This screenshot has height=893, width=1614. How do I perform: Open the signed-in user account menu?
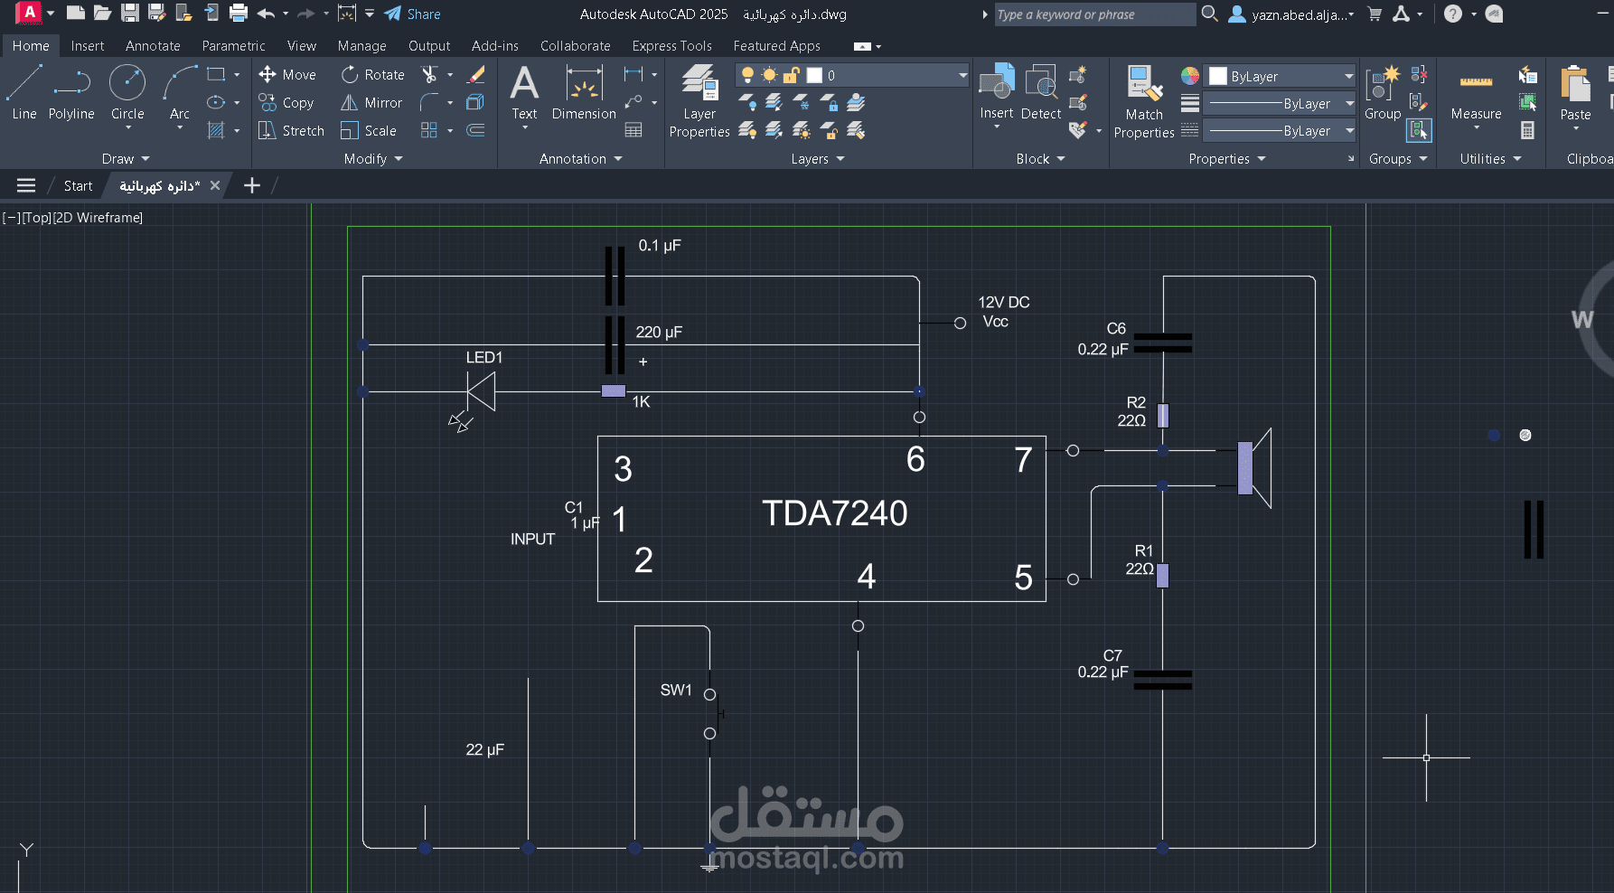click(1291, 14)
